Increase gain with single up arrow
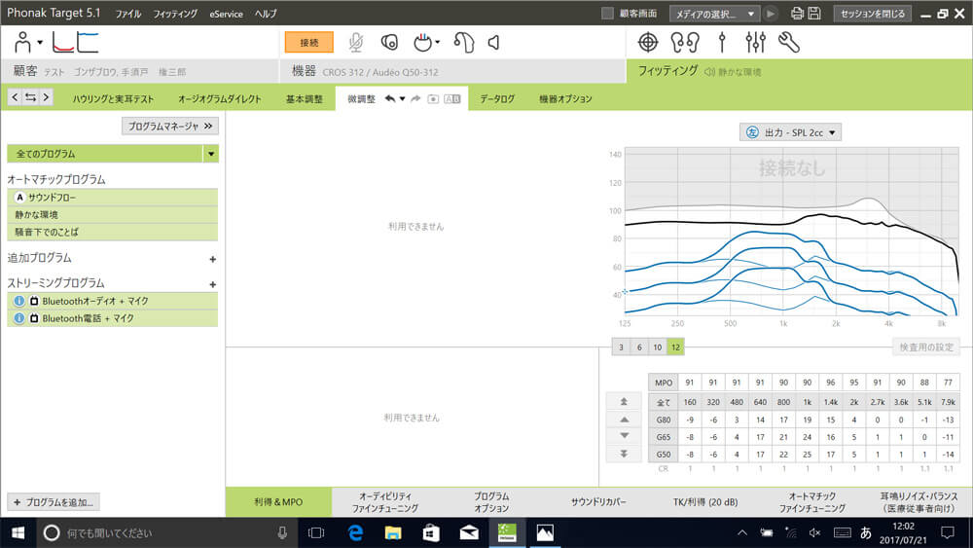973x548 pixels. pyautogui.click(x=625, y=420)
